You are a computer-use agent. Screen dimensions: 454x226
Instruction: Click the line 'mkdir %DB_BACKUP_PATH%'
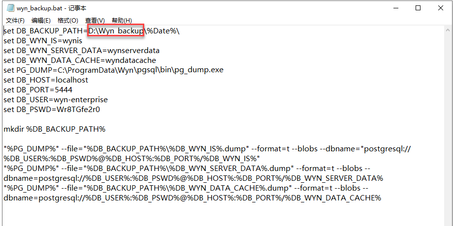coord(55,129)
